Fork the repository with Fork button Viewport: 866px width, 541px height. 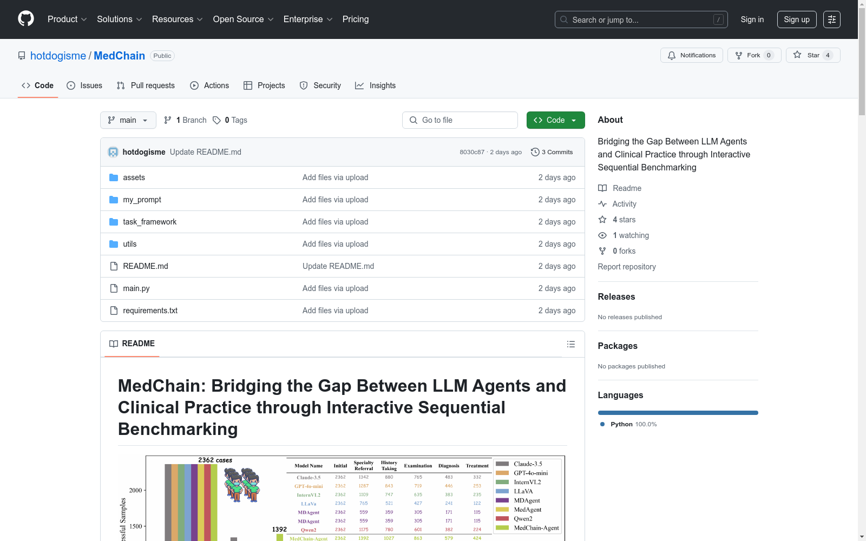(755, 55)
